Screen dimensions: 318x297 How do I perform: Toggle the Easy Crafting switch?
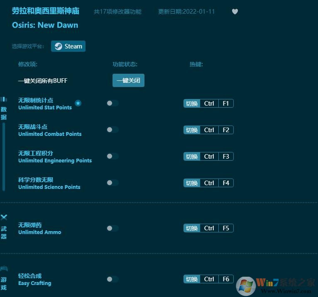tap(113, 279)
